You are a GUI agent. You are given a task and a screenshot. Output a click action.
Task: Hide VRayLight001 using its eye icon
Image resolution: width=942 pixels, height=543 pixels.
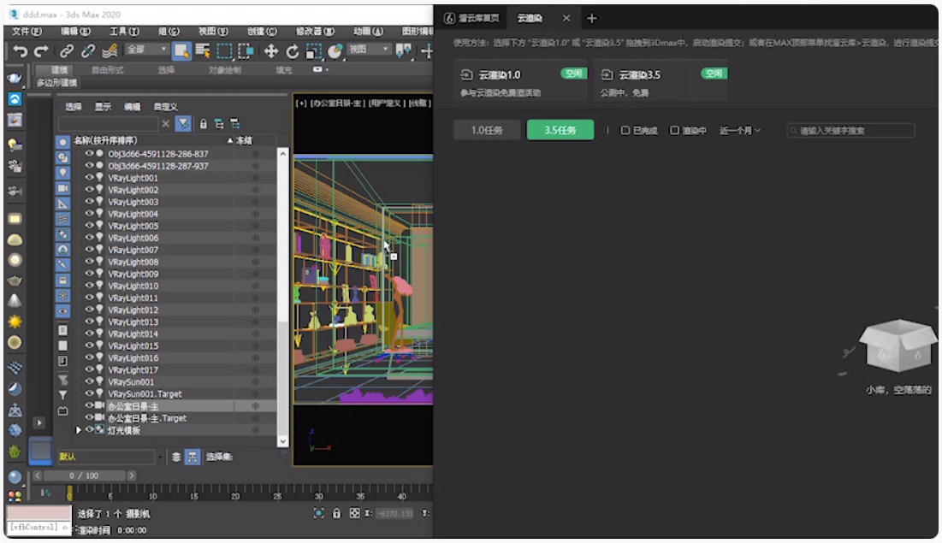coord(89,177)
